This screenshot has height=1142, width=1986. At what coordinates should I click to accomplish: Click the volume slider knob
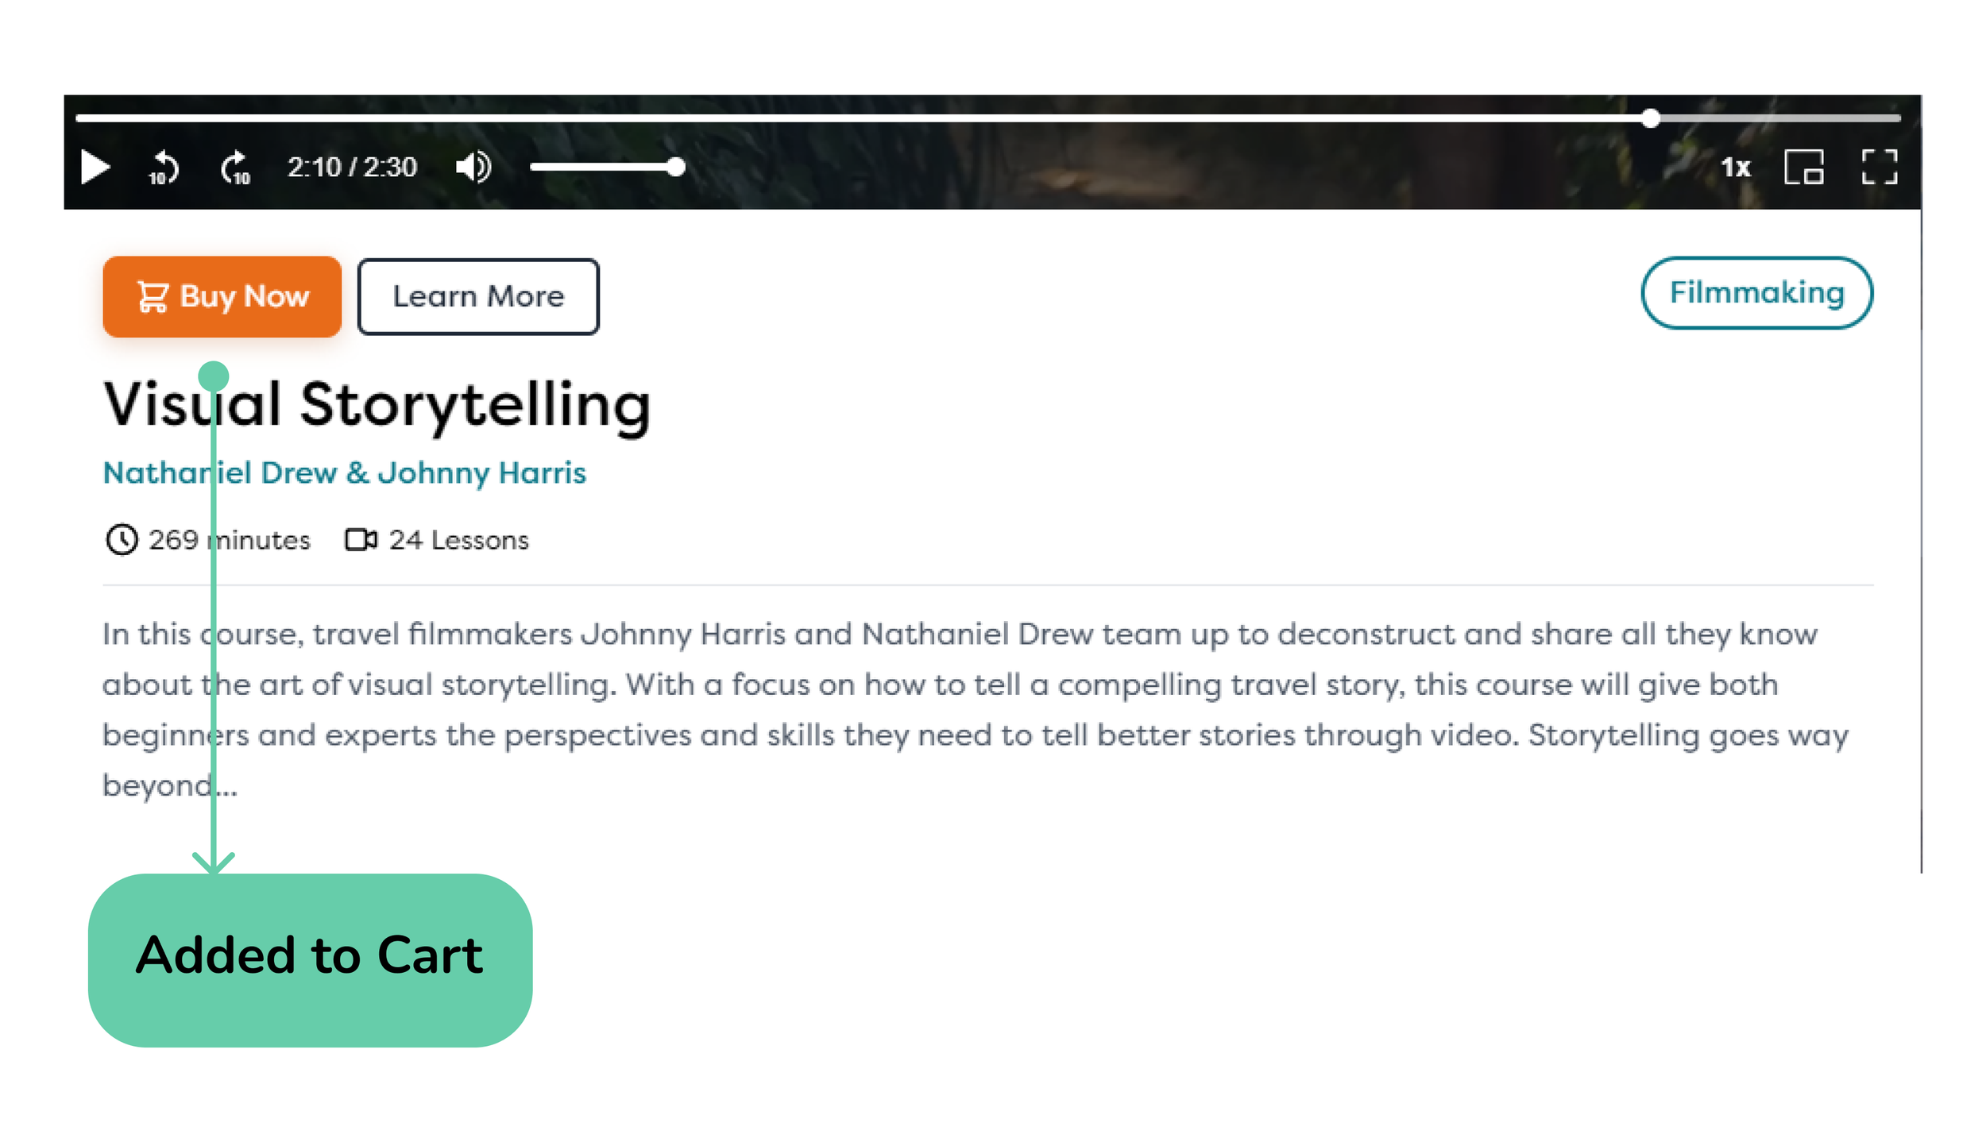click(x=676, y=168)
